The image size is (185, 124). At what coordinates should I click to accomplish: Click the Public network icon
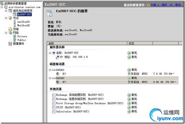15,40
